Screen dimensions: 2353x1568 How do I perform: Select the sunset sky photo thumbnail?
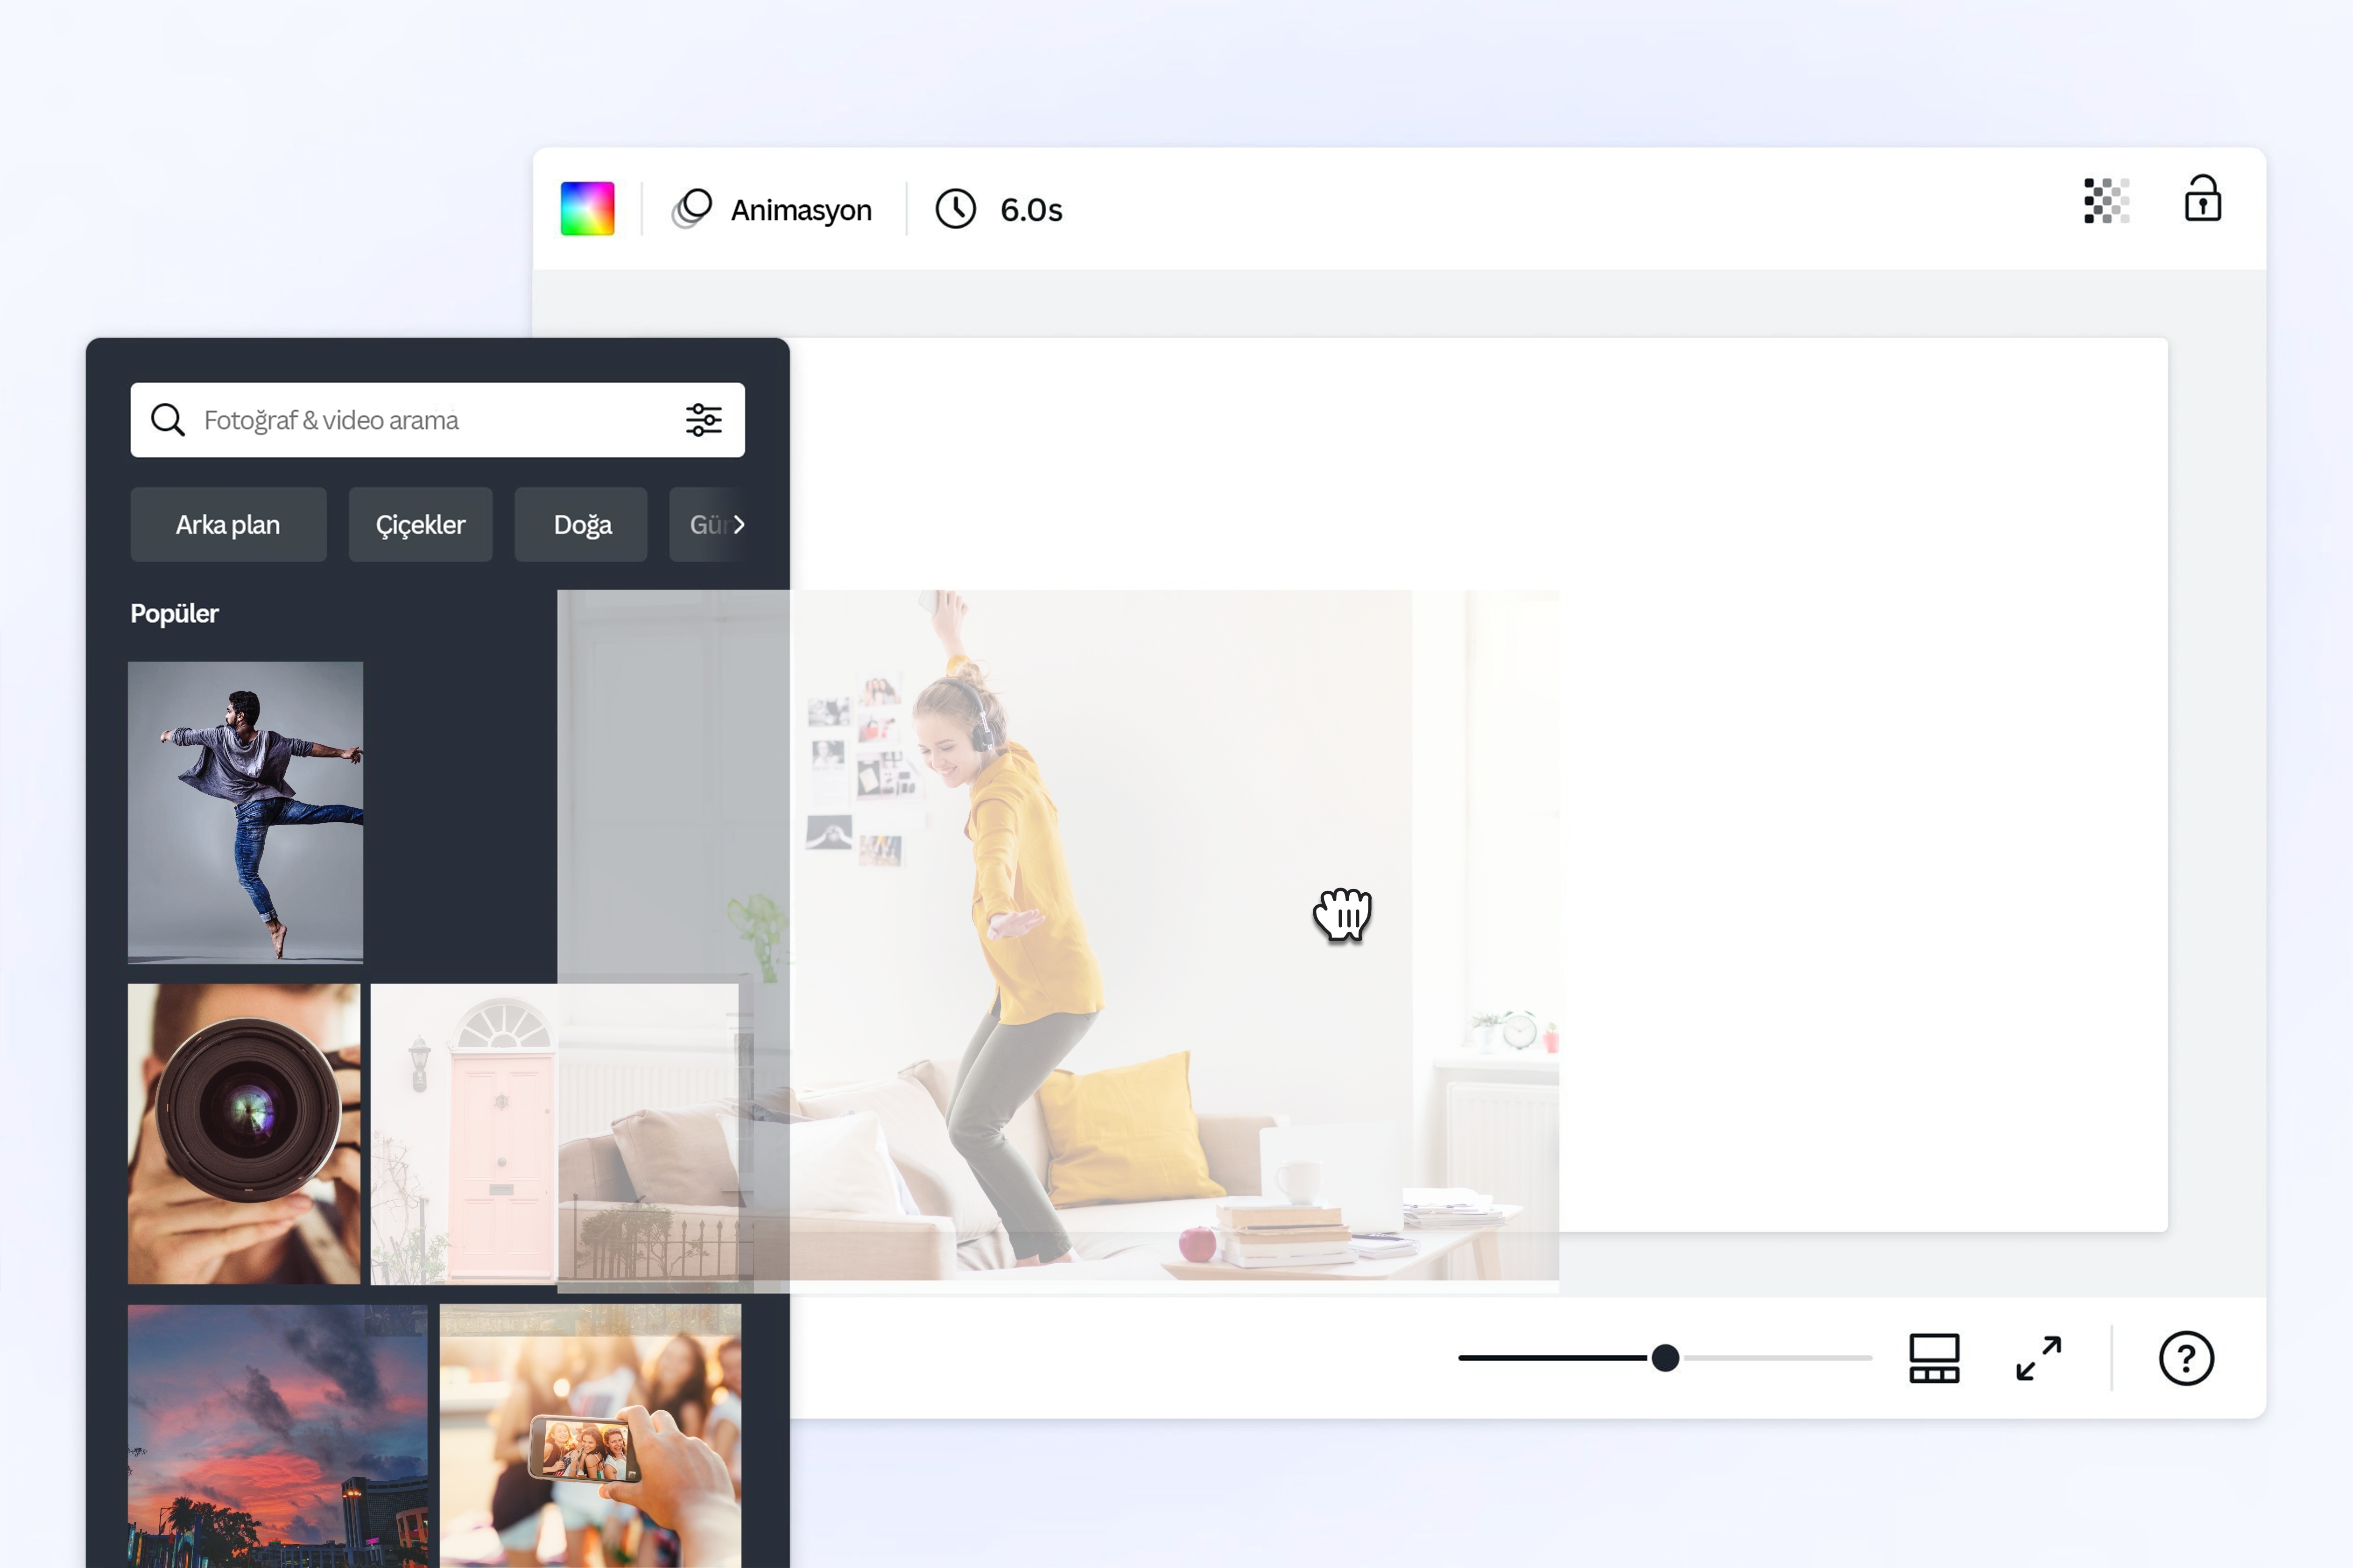[x=278, y=1436]
